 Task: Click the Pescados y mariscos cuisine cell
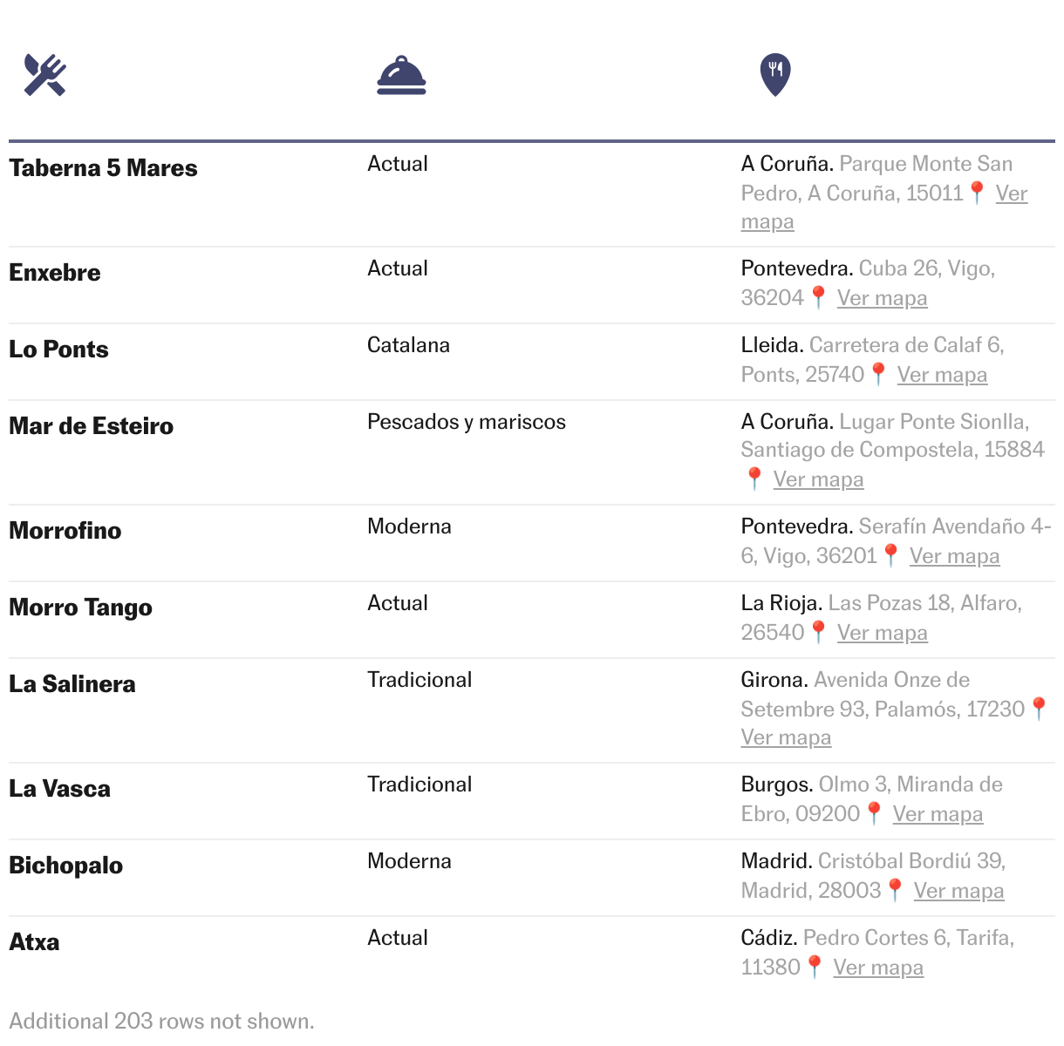(x=466, y=422)
